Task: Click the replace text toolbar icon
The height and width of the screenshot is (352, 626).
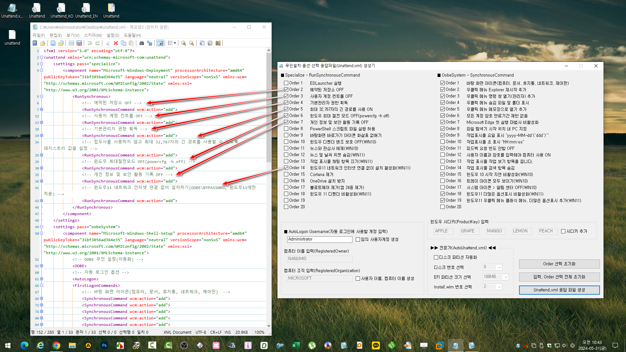Action: coord(150,43)
